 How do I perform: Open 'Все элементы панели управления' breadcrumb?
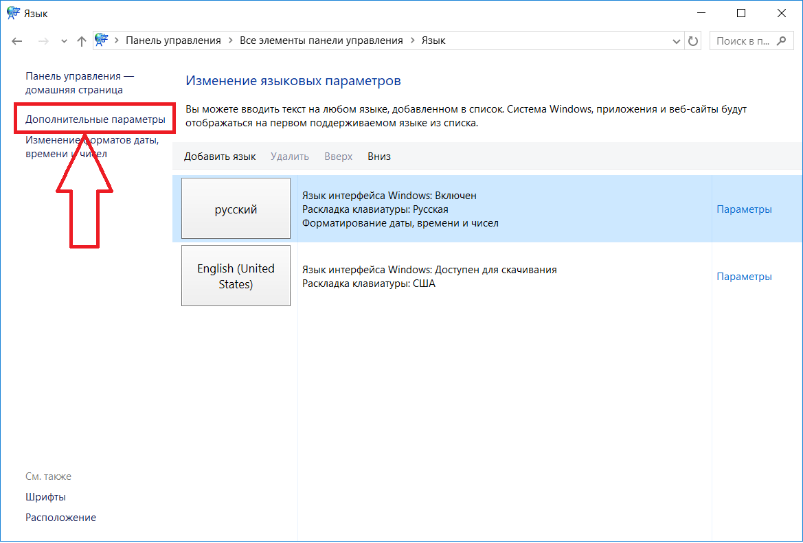(321, 41)
